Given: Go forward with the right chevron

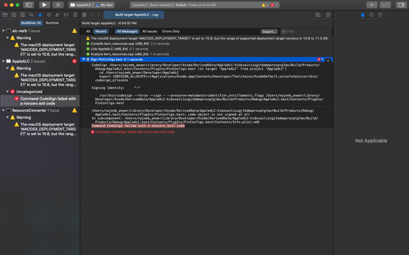Looking at the screenshot, I should click(99, 15).
